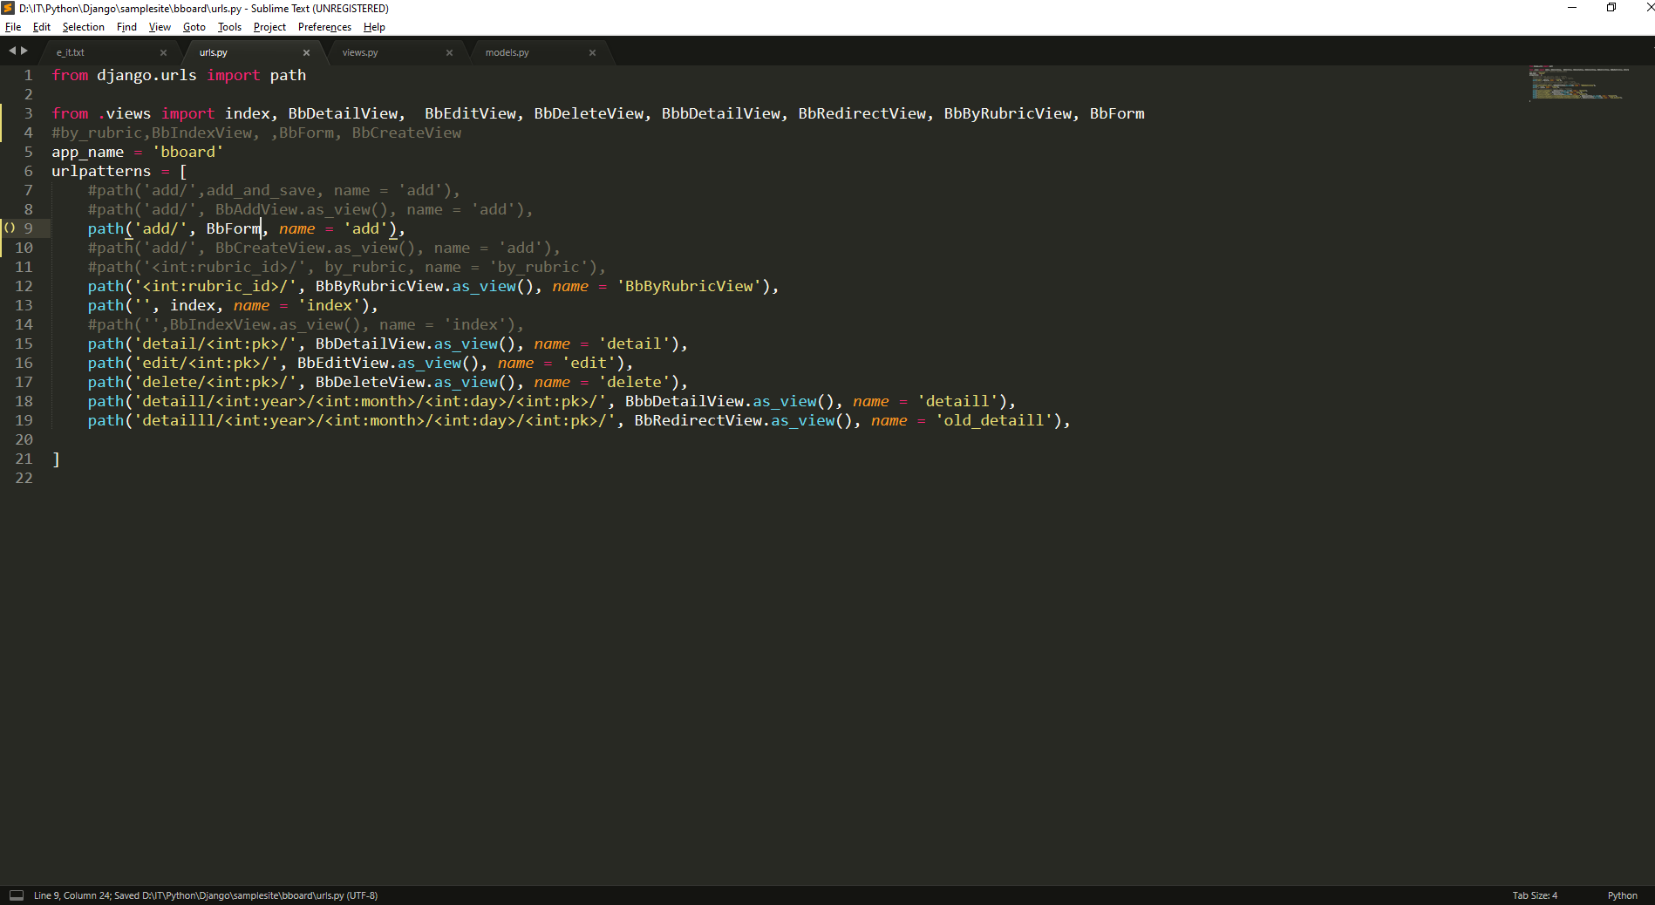Go to previous tab with left arrow
The width and height of the screenshot is (1655, 905).
(12, 51)
